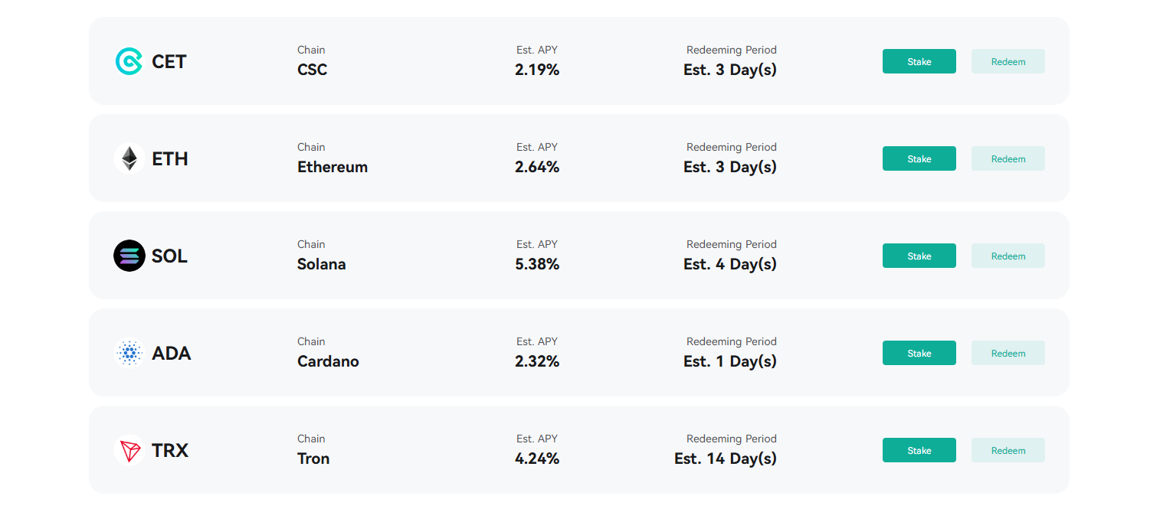Screen dimensions: 1160x509
Task: Click the CET 2.19% APY value
Action: [537, 70]
